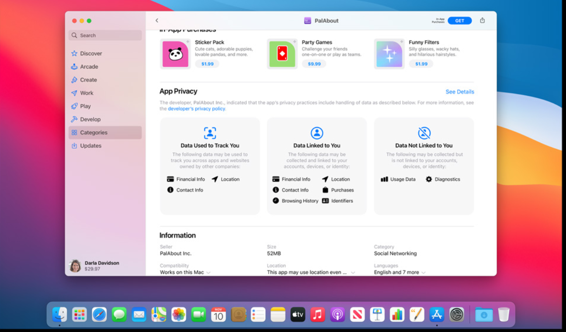Focus the Search field in the sidebar
The height and width of the screenshot is (332, 566).
105,35
